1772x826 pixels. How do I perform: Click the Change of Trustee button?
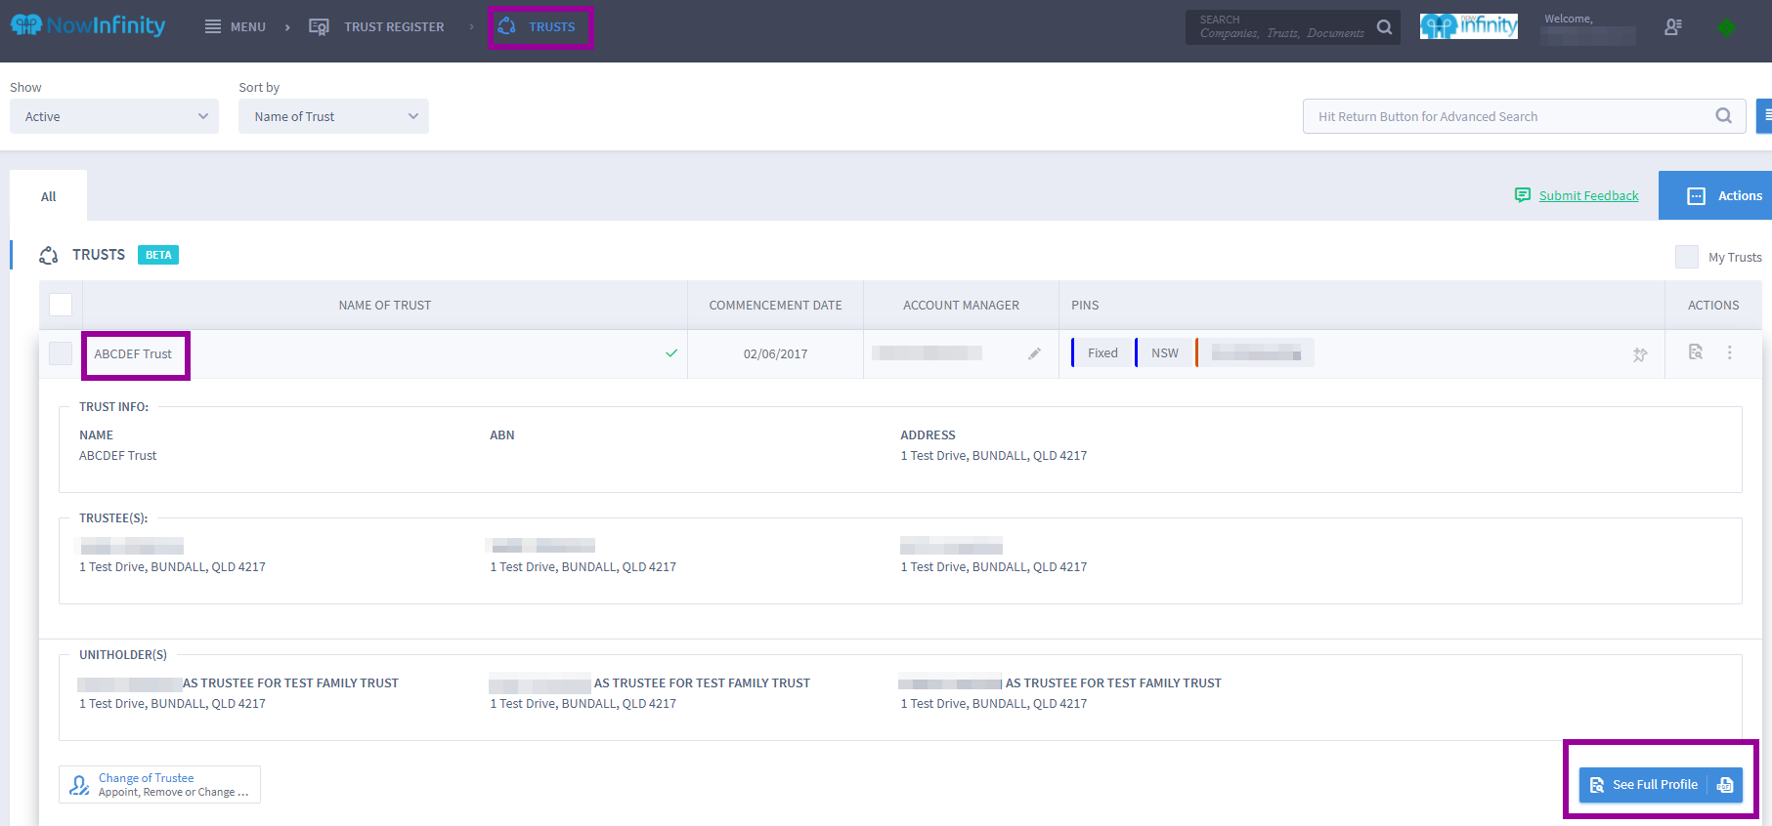click(159, 785)
